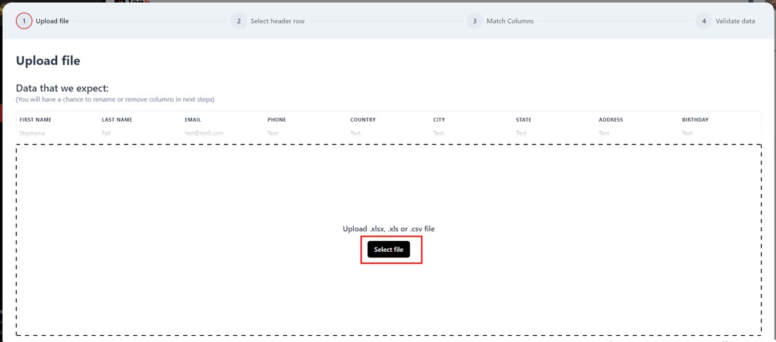Go to the Select header row step
The image size is (776, 342).
point(277,21)
